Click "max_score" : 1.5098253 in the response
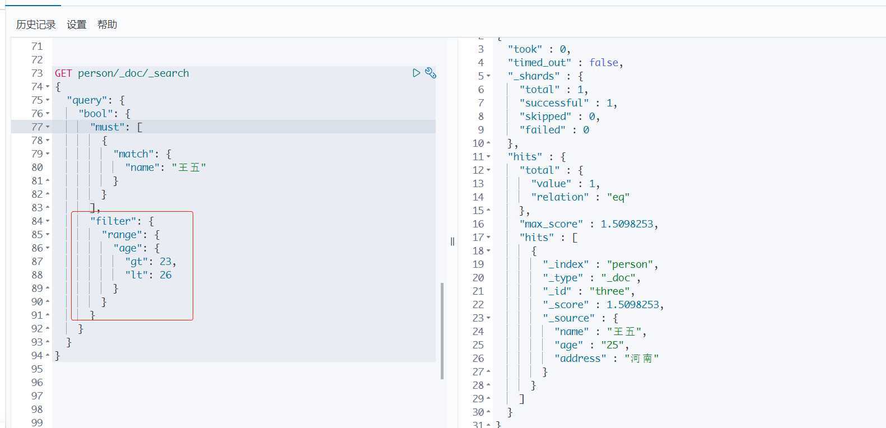This screenshot has height=428, width=886. [x=589, y=224]
